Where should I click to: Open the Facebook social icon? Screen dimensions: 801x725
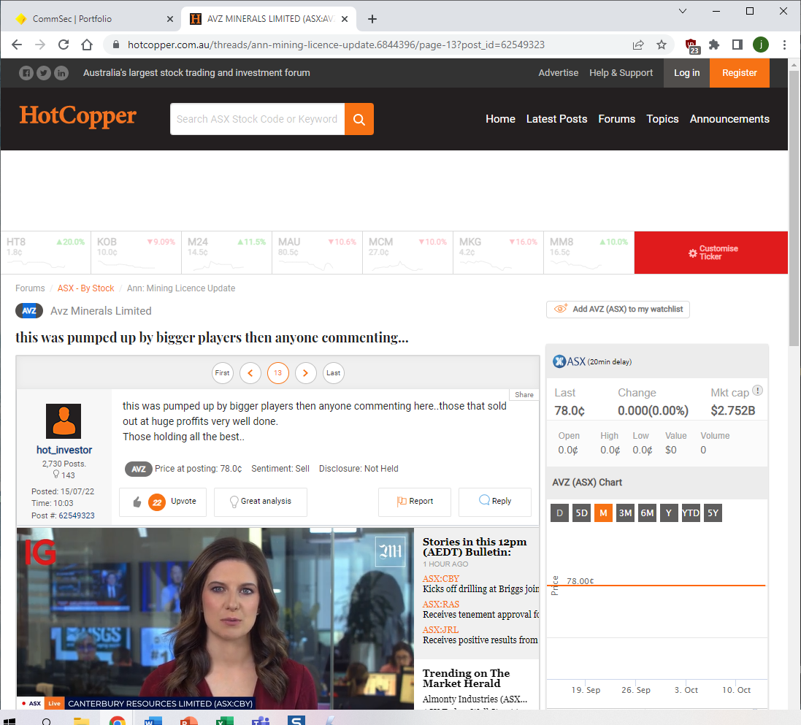click(x=26, y=73)
